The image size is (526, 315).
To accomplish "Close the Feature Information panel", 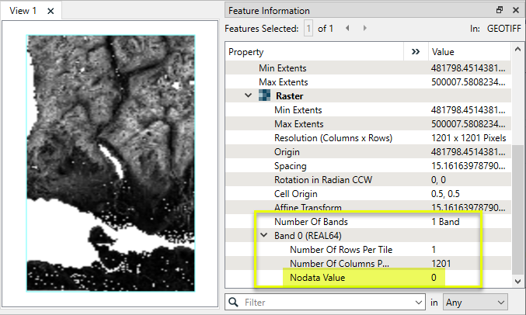I will 515,10.
